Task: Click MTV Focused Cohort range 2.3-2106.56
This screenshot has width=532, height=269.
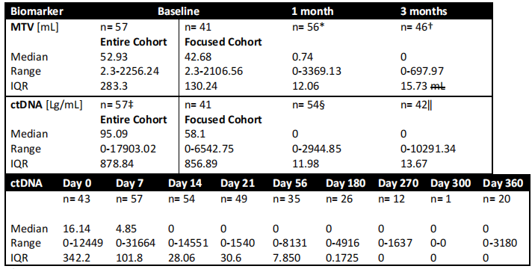Action: pyautogui.click(x=214, y=71)
